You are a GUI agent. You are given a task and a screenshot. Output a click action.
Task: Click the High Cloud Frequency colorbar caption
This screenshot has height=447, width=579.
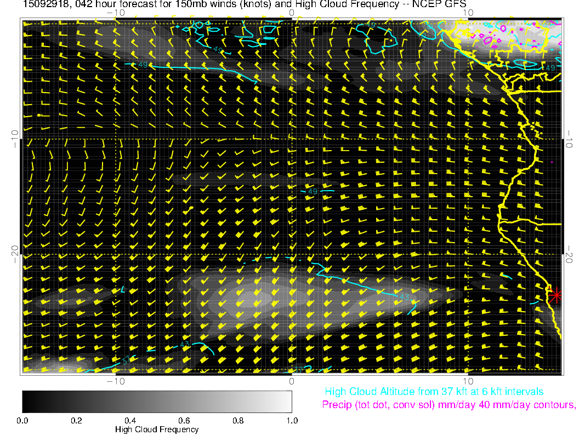157,429
